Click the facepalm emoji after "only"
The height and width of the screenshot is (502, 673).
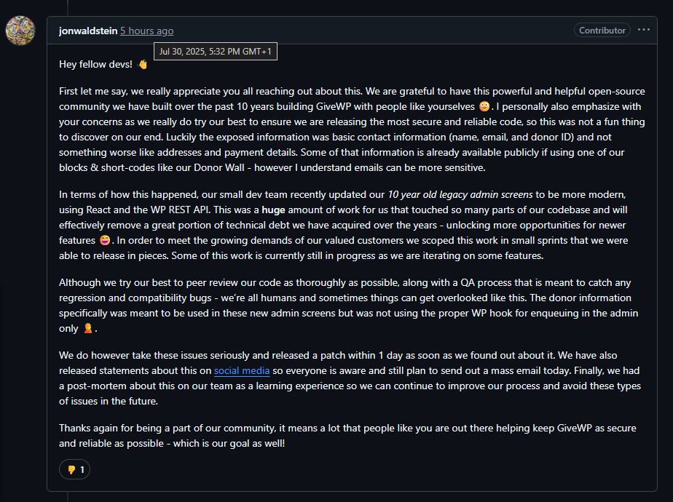tap(88, 329)
